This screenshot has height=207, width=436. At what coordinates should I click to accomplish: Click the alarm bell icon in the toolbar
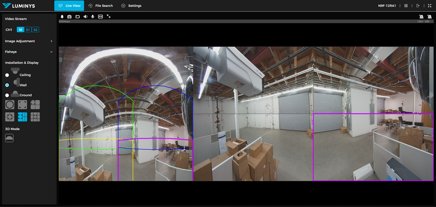[x=62, y=17]
